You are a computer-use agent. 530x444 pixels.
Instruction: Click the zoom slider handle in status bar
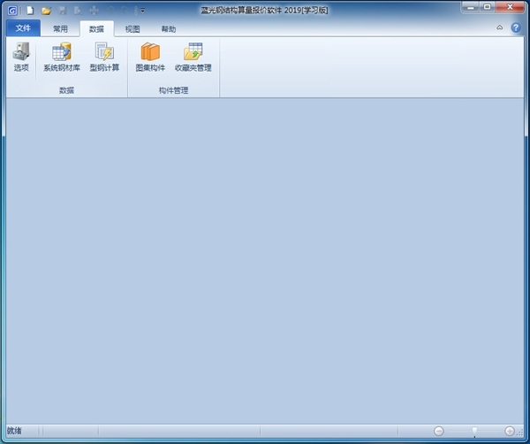click(x=474, y=431)
